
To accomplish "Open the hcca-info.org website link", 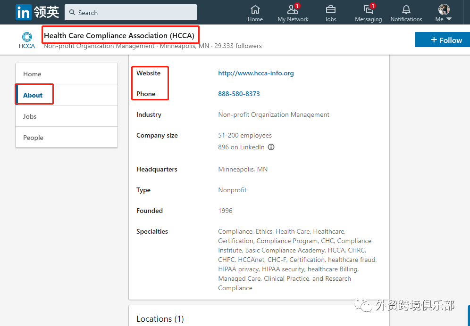I will point(256,73).
